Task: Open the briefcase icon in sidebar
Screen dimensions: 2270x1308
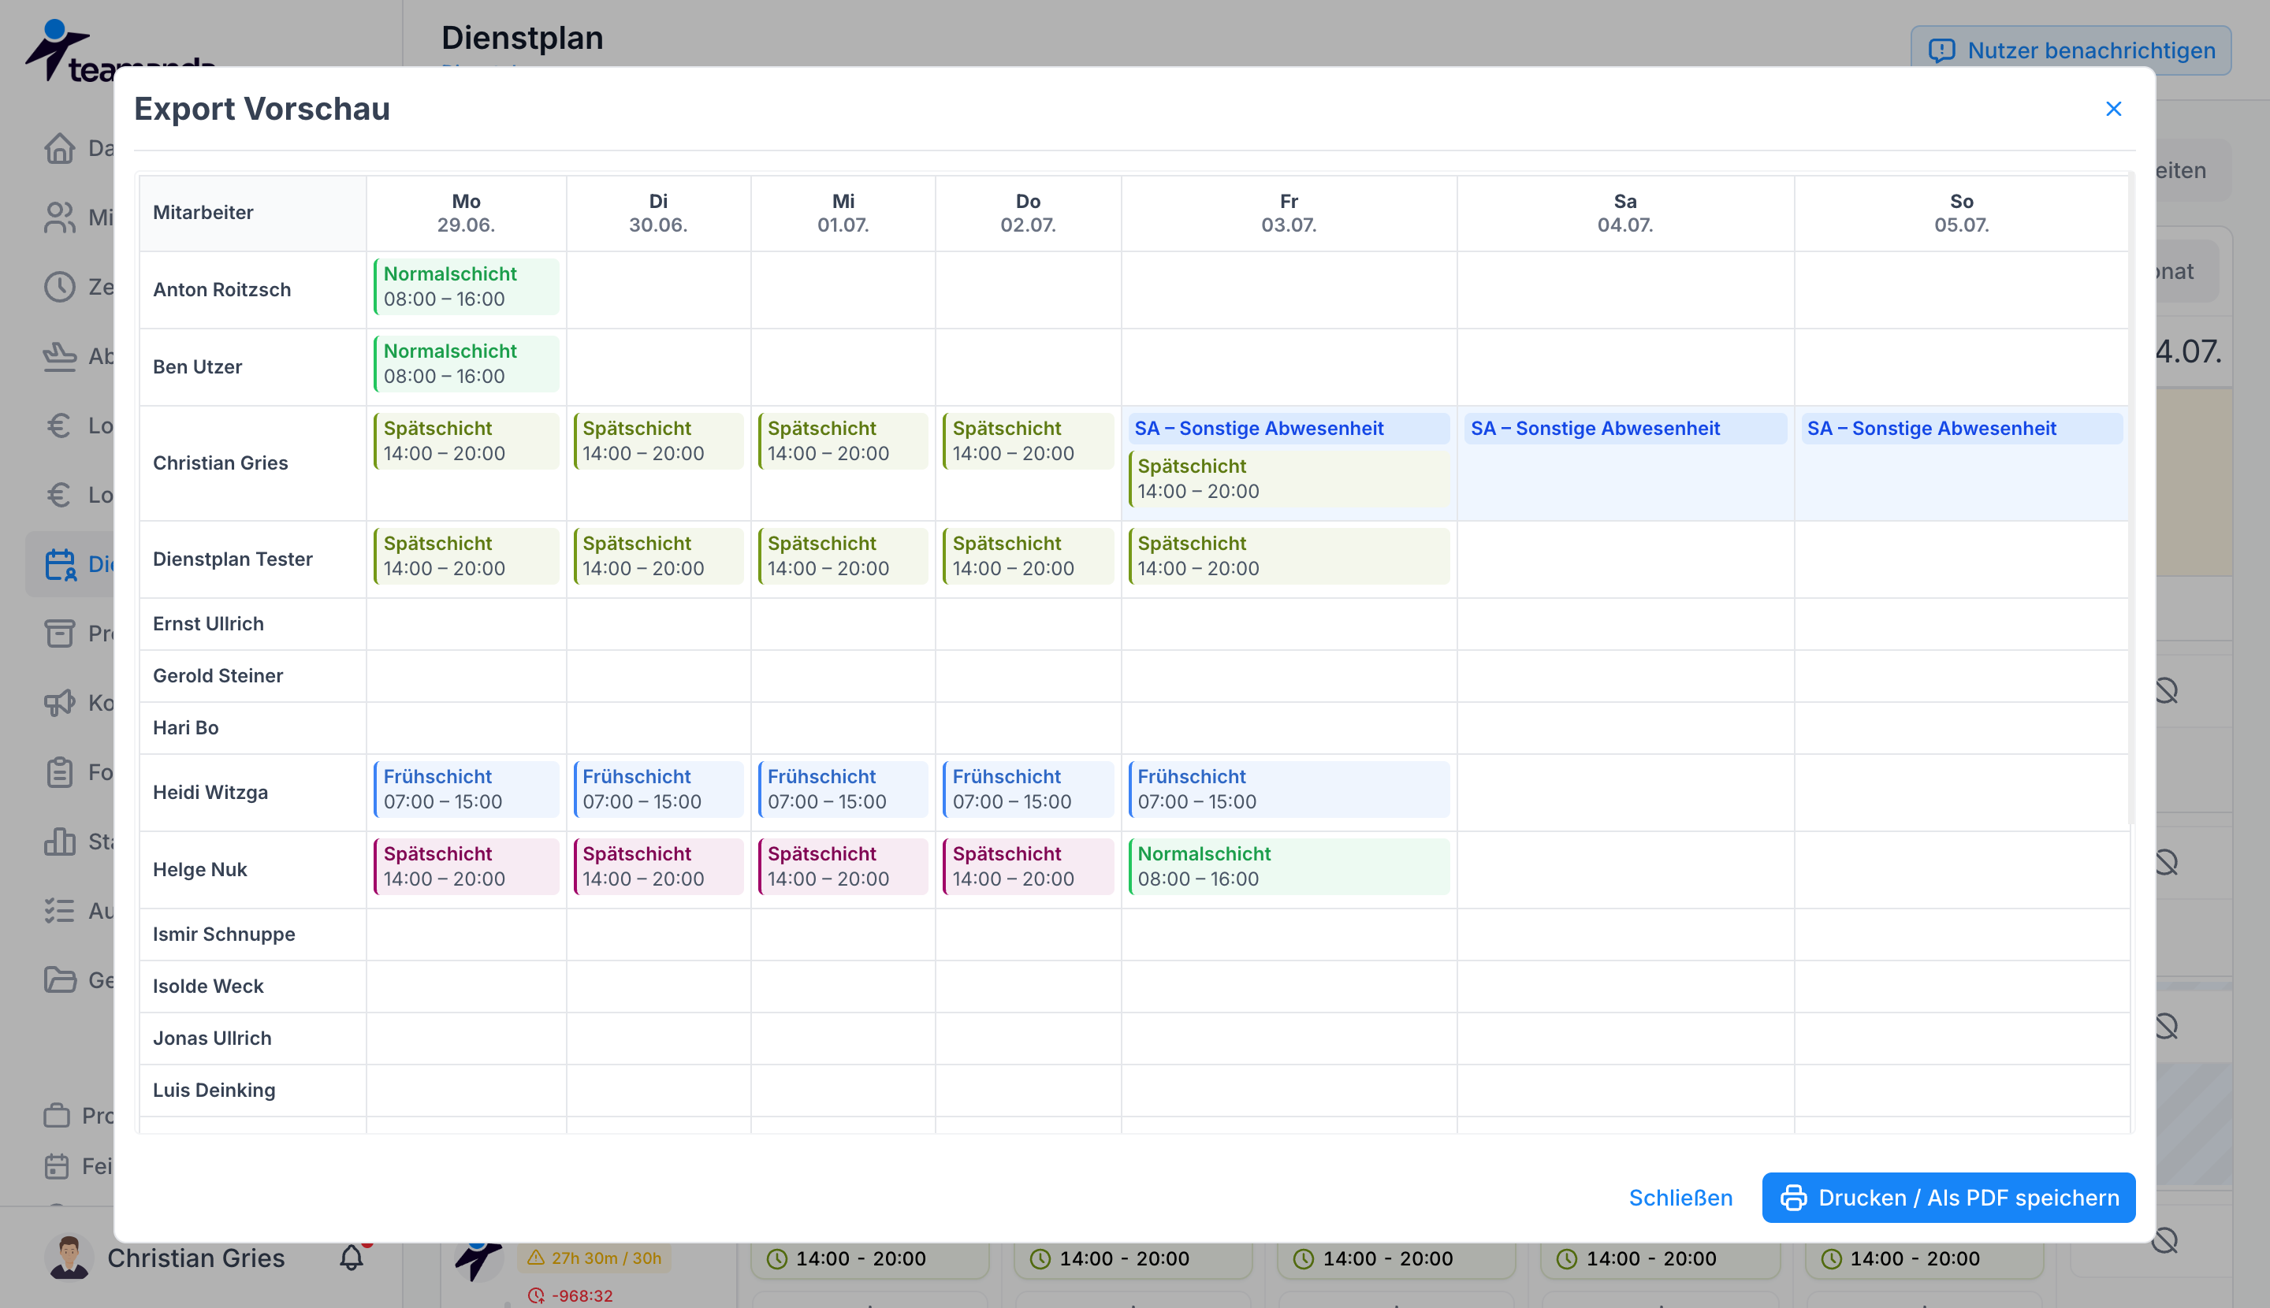Action: tap(57, 1116)
